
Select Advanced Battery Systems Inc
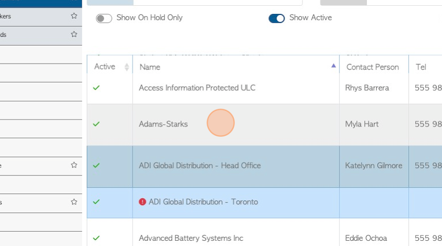tap(191, 238)
